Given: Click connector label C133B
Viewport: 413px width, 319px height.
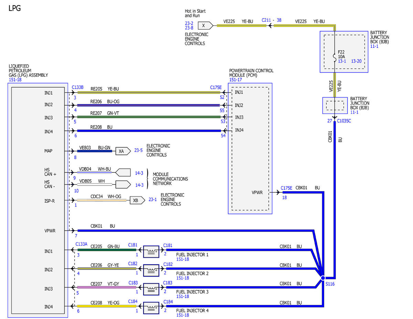Looking at the screenshot, I should click(x=78, y=87).
